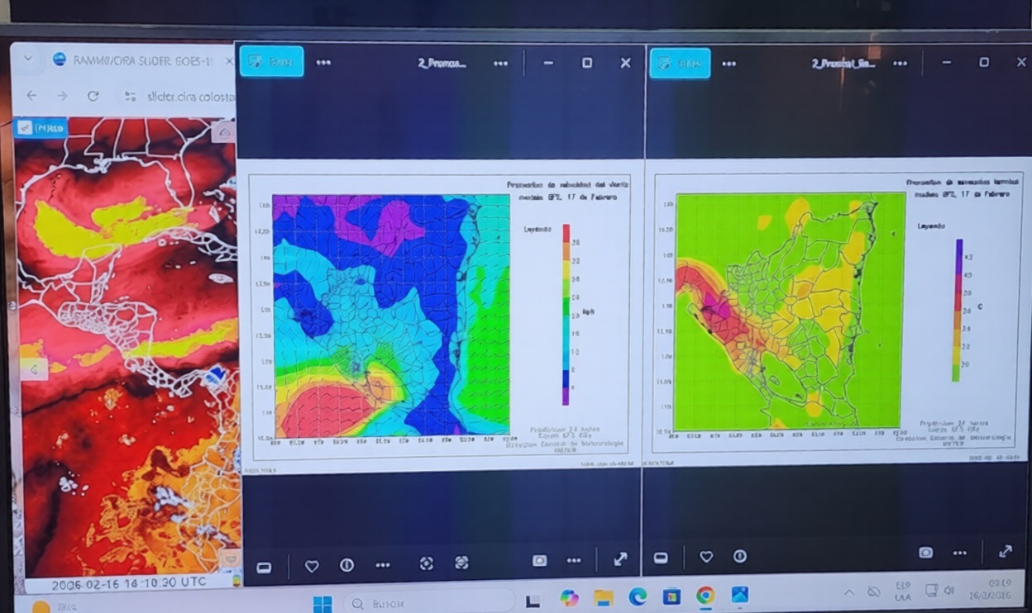Enter fullscreen in the wind speed Photos window

click(x=620, y=559)
